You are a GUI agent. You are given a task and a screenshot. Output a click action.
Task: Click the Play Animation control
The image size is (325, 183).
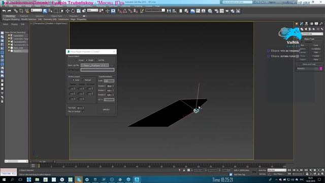coord(298,170)
